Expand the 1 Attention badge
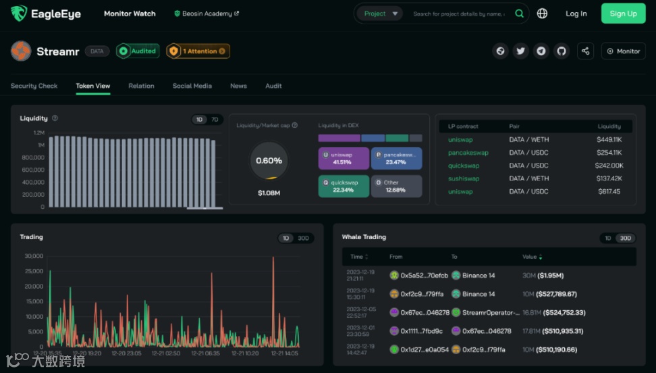656x373 pixels. (x=198, y=51)
